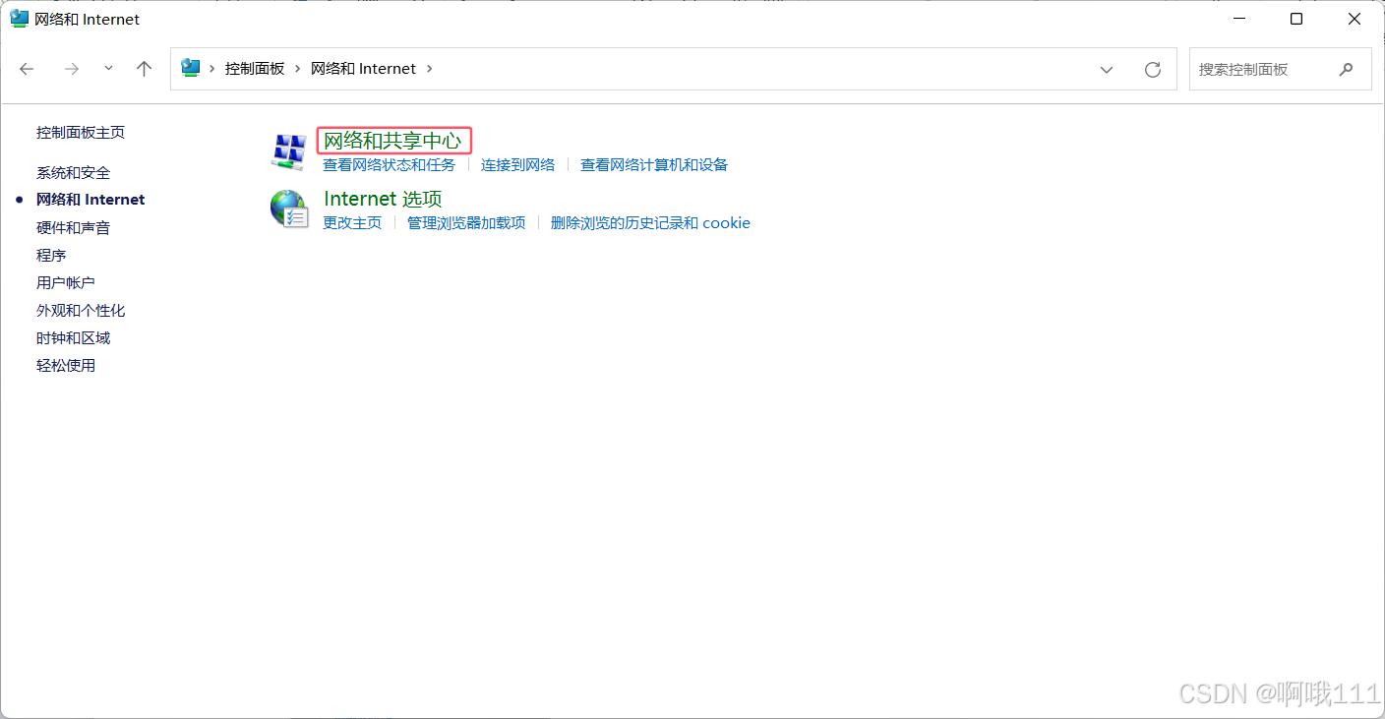Open 查看网络状态和任务
The image size is (1385, 719).
pyautogui.click(x=390, y=164)
